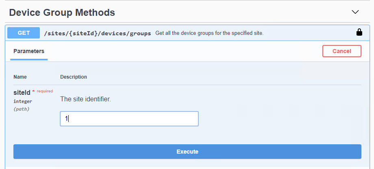Click the Device Group Methods heading
The image size is (374, 169).
tap(62, 13)
